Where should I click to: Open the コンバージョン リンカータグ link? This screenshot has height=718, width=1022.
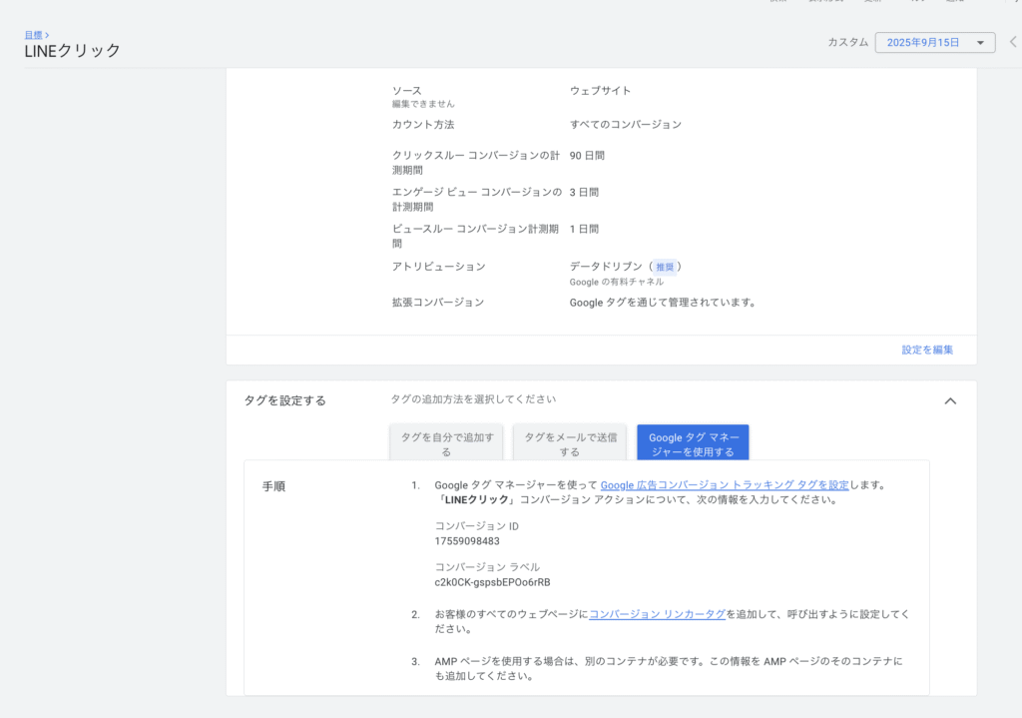[x=657, y=615]
